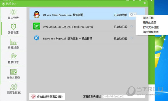Open 拦截日志 notepad icon

pyautogui.click(x=13, y=56)
